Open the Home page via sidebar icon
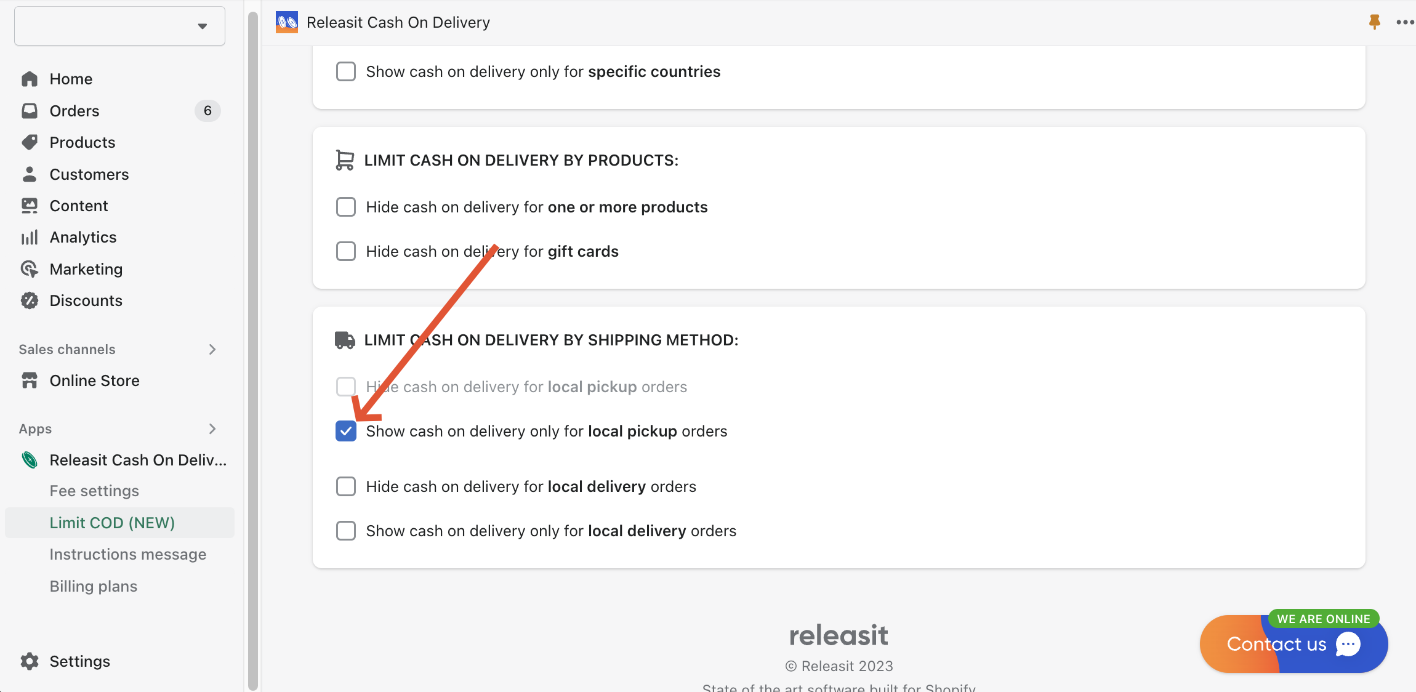 pos(29,79)
